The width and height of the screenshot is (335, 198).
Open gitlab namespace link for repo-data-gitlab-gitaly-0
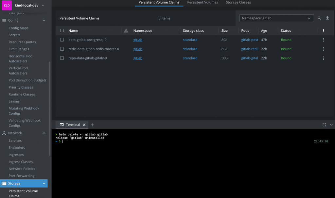[x=138, y=58]
